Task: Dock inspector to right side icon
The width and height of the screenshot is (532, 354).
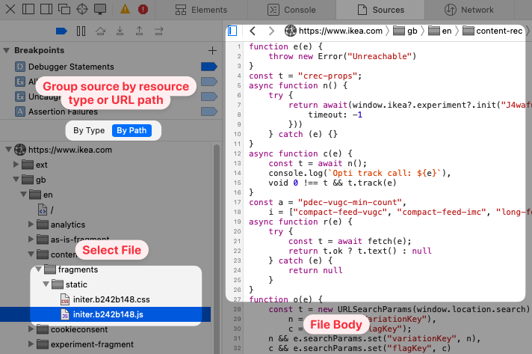Action: 46,9
